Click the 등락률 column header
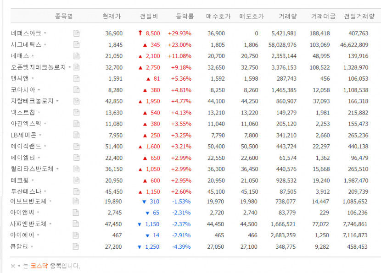The width and height of the screenshot is (381, 273). click(x=185, y=16)
